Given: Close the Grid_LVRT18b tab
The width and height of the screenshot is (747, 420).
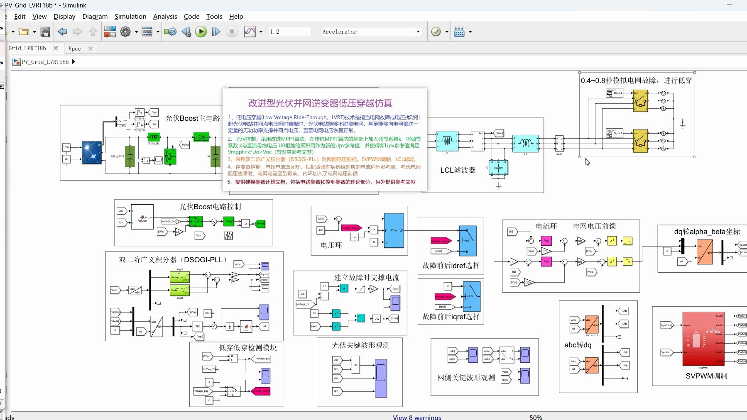Looking at the screenshot, I should (x=56, y=48).
